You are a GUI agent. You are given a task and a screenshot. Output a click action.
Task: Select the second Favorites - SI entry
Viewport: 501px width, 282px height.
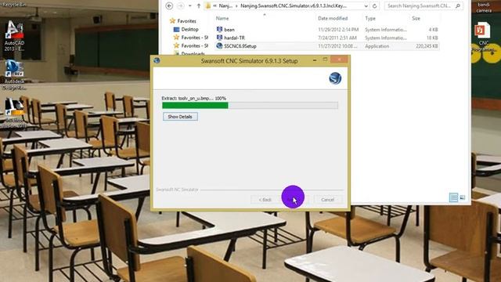point(191,46)
